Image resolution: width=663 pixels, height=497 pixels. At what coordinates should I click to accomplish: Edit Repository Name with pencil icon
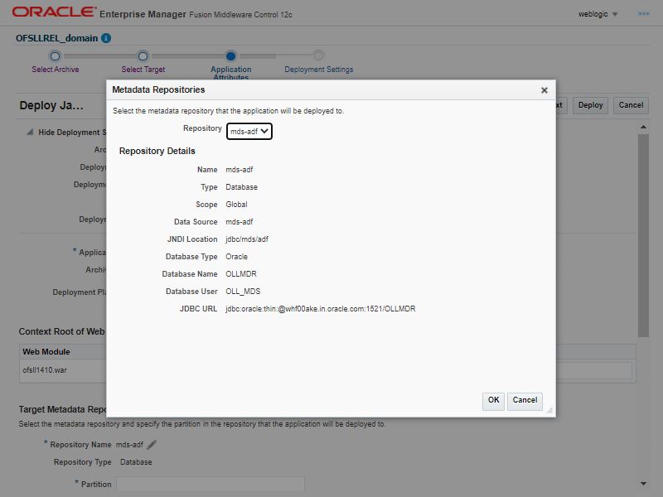click(x=152, y=445)
